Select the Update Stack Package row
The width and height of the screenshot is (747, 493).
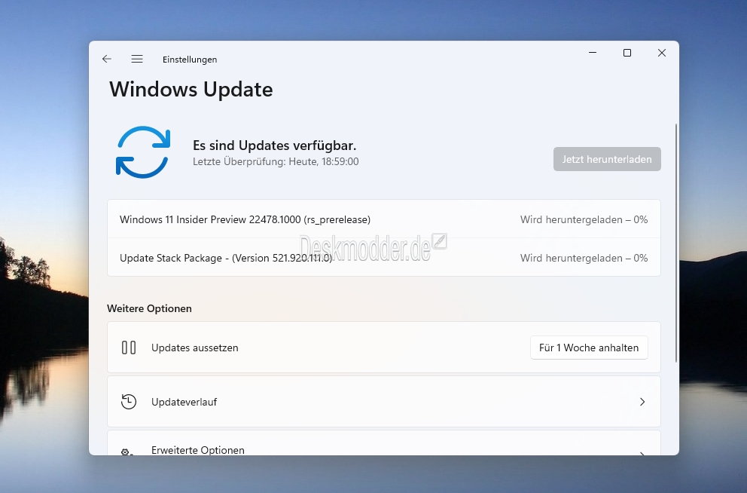coord(384,258)
